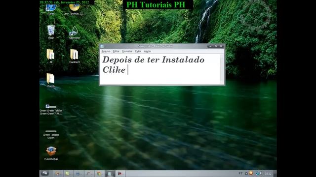Click in the Notepad text area after Clike
This screenshot has height=177, width=316.
128,70
